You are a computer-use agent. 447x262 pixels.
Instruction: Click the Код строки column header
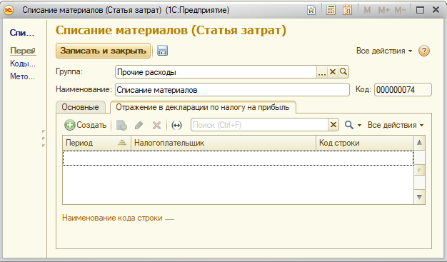tap(365, 143)
